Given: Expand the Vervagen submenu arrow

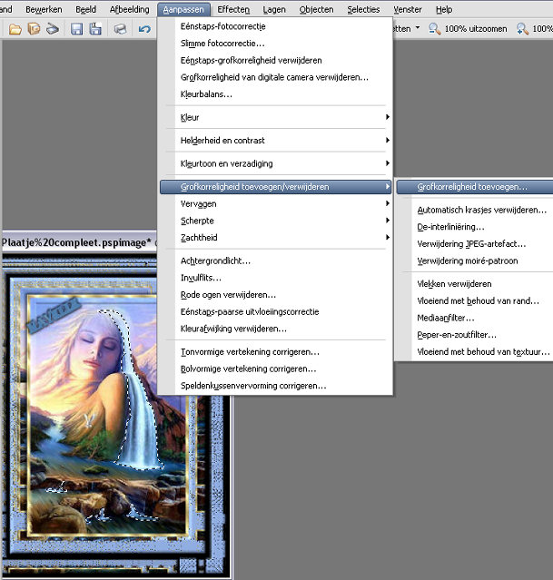Looking at the screenshot, I should [x=387, y=204].
